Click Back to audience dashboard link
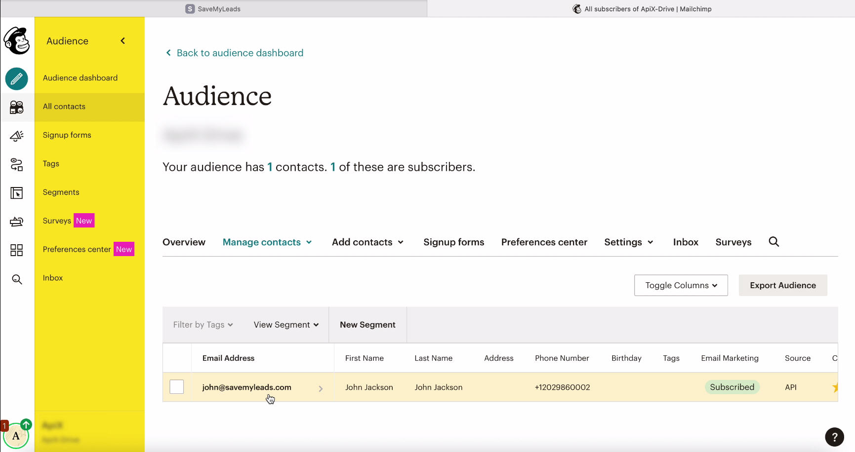 click(235, 53)
